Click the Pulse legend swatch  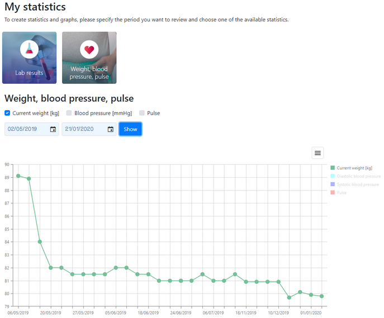[x=333, y=192]
